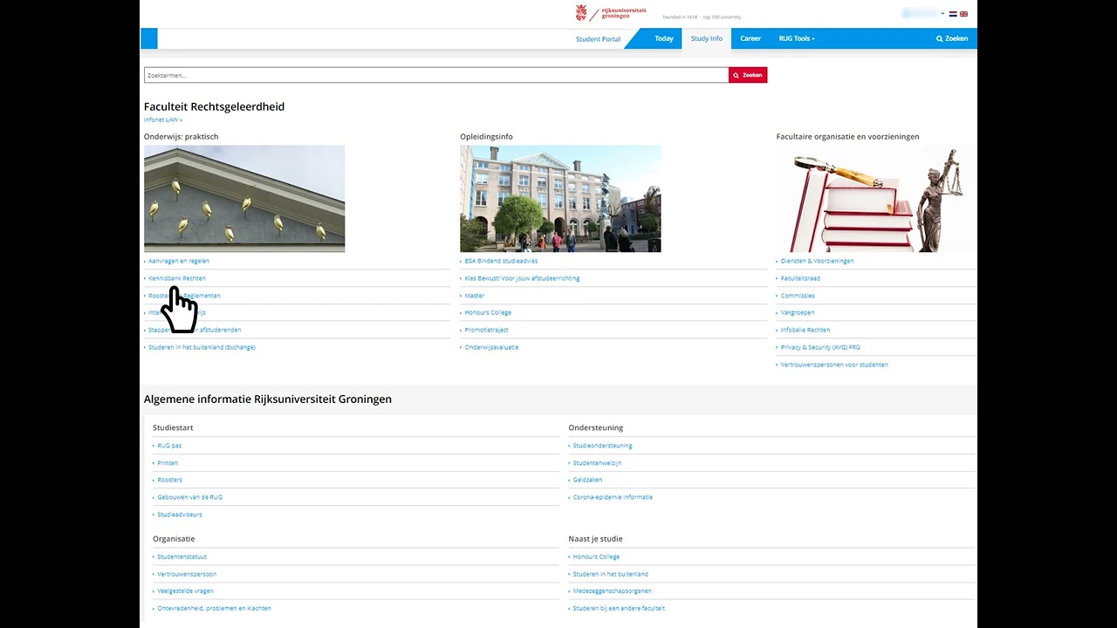Open the user account dropdown arrow
The image size is (1117, 628).
coord(942,14)
